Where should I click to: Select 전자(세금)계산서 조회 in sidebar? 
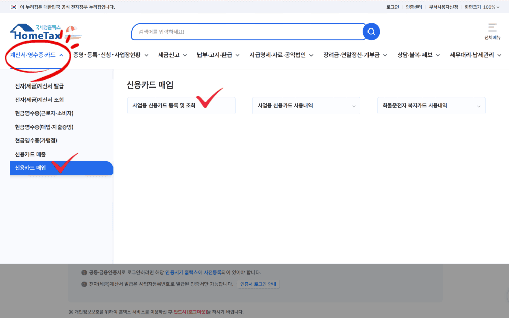click(39, 100)
